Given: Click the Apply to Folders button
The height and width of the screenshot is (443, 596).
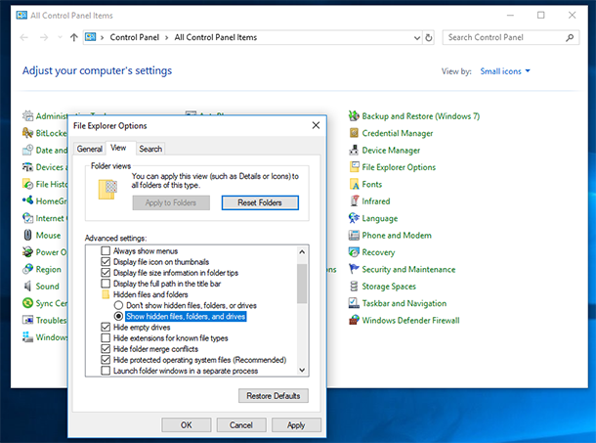Looking at the screenshot, I should (171, 202).
